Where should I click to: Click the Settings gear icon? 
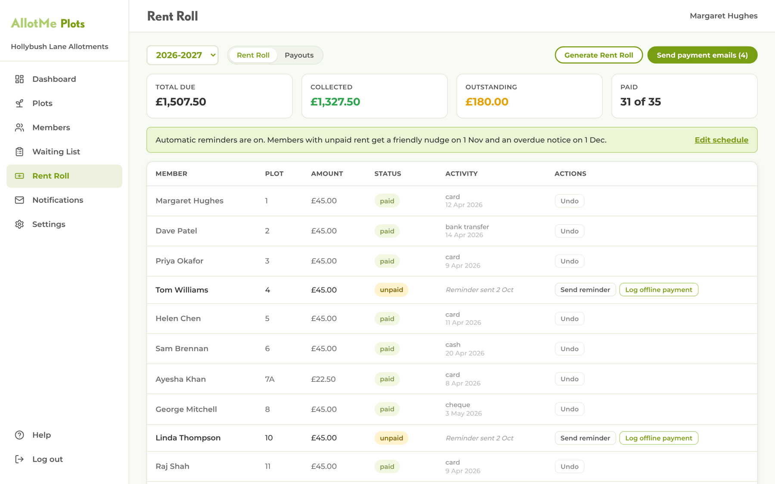(19, 224)
